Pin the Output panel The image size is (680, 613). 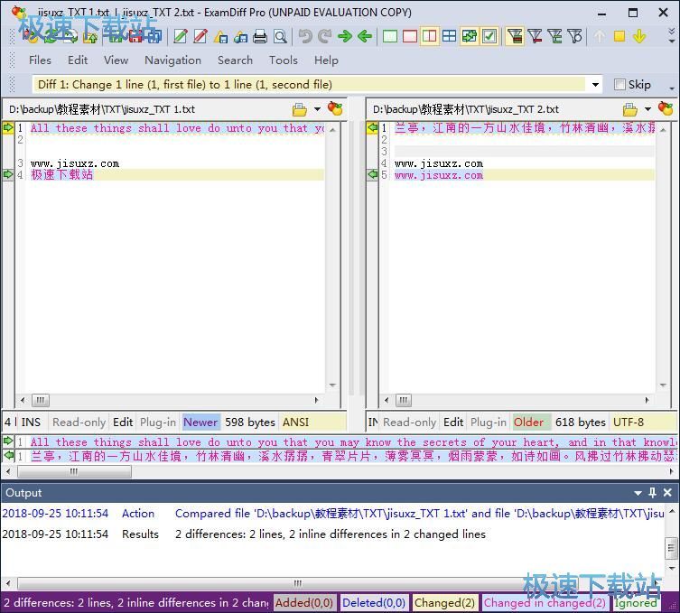click(652, 493)
